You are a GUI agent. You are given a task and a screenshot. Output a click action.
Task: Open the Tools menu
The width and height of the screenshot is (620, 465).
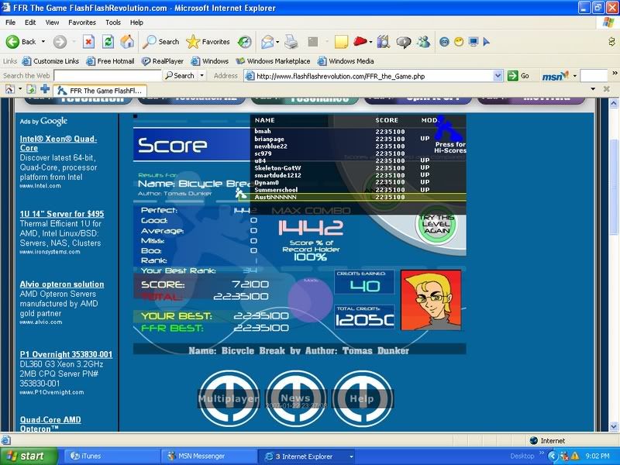pos(113,22)
